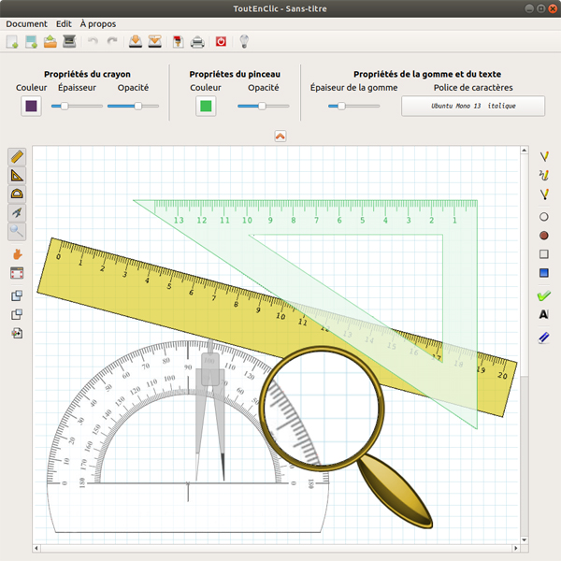Collapse the properties panel with orange chevron
This screenshot has height=561, width=561.
280,136
